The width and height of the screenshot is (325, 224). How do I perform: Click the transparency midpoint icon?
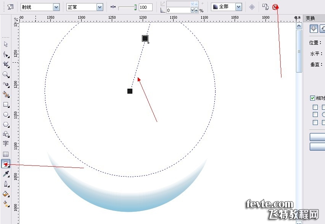(113, 7)
